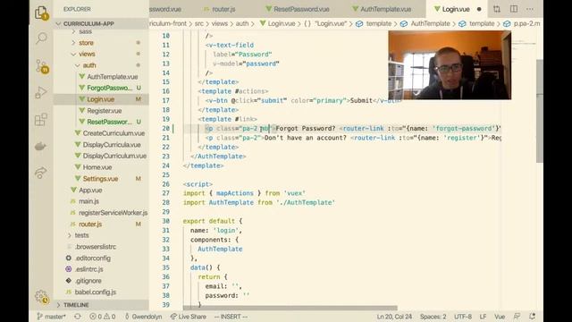Open babel.config.js file

96,292
